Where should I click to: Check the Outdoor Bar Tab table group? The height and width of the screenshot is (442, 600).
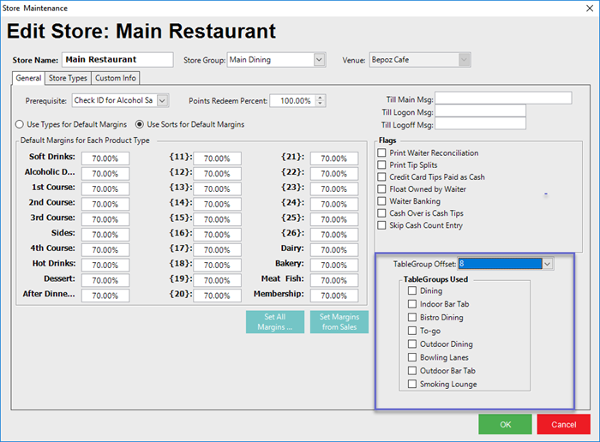click(412, 371)
